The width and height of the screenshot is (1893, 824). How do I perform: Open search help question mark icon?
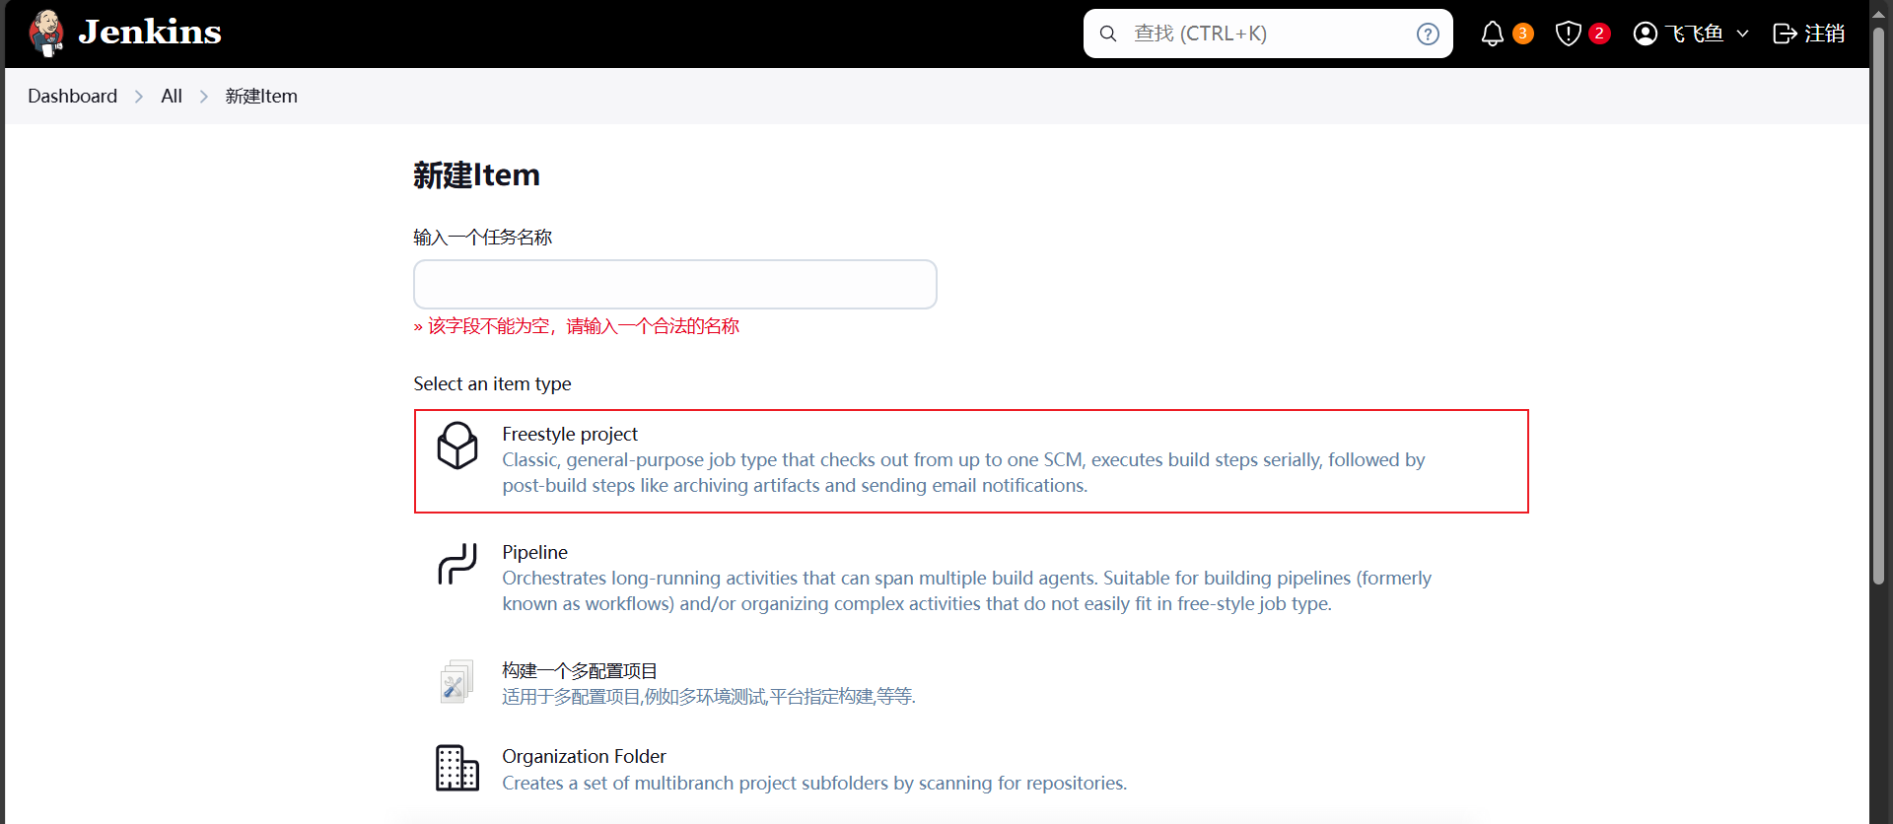click(1428, 34)
